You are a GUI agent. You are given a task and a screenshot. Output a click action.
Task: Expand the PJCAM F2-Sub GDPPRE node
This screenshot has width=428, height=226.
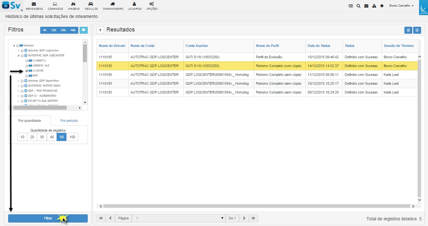coord(19,101)
